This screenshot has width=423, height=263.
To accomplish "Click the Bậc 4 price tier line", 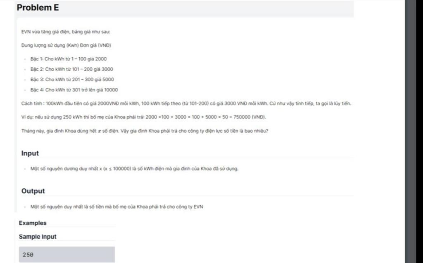I will click(x=74, y=90).
